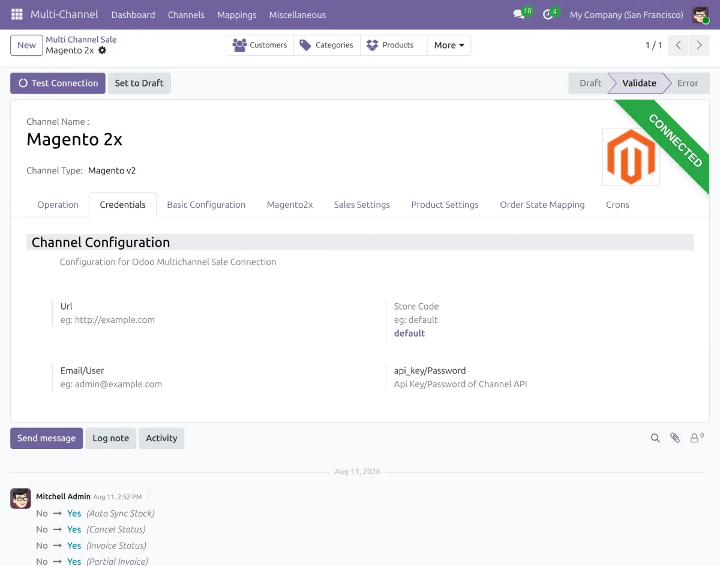This screenshot has height=566, width=720.
Task: Click the record pager '1 / 1'
Action: (x=654, y=45)
